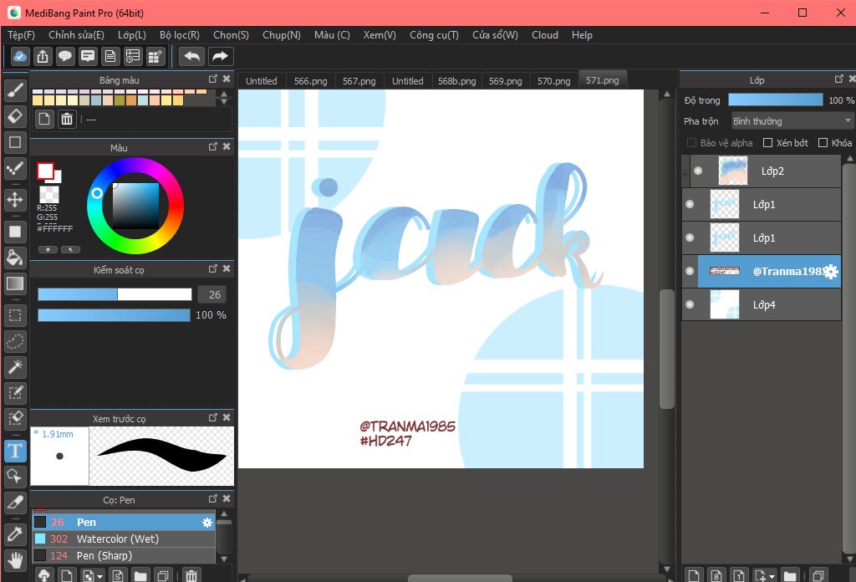Enable the Khóa checkbox

pyautogui.click(x=823, y=142)
